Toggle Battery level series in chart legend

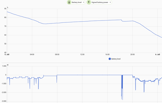115,59
